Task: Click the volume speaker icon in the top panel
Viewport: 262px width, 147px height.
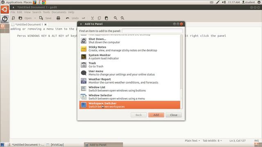Action: 224,2
